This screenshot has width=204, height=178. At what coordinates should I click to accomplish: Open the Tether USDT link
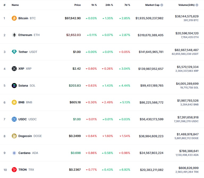tap(28, 52)
